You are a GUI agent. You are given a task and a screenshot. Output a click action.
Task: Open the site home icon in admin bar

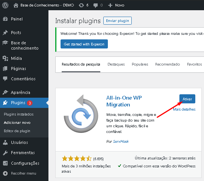pos(16,5)
